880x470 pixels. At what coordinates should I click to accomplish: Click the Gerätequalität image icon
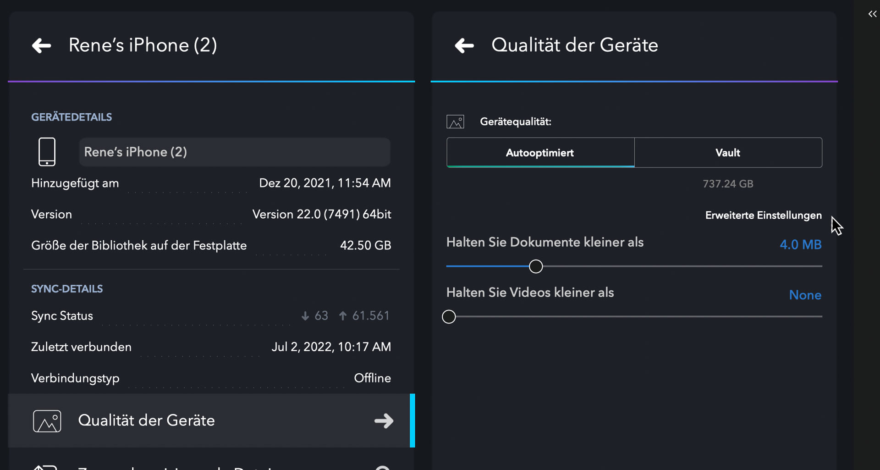point(455,122)
